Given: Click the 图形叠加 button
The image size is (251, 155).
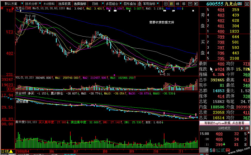Looking at the screenshot, I should pyautogui.click(x=130, y=4).
